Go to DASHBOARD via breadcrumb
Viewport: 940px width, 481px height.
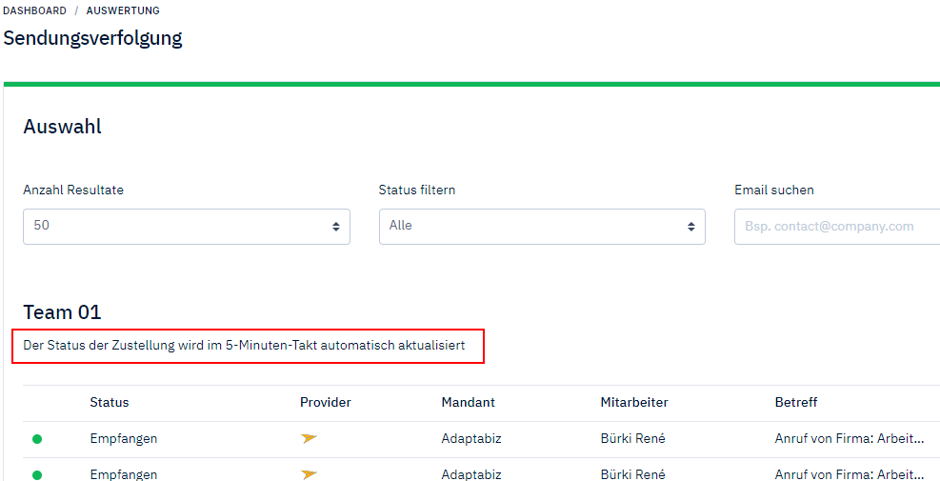35,10
